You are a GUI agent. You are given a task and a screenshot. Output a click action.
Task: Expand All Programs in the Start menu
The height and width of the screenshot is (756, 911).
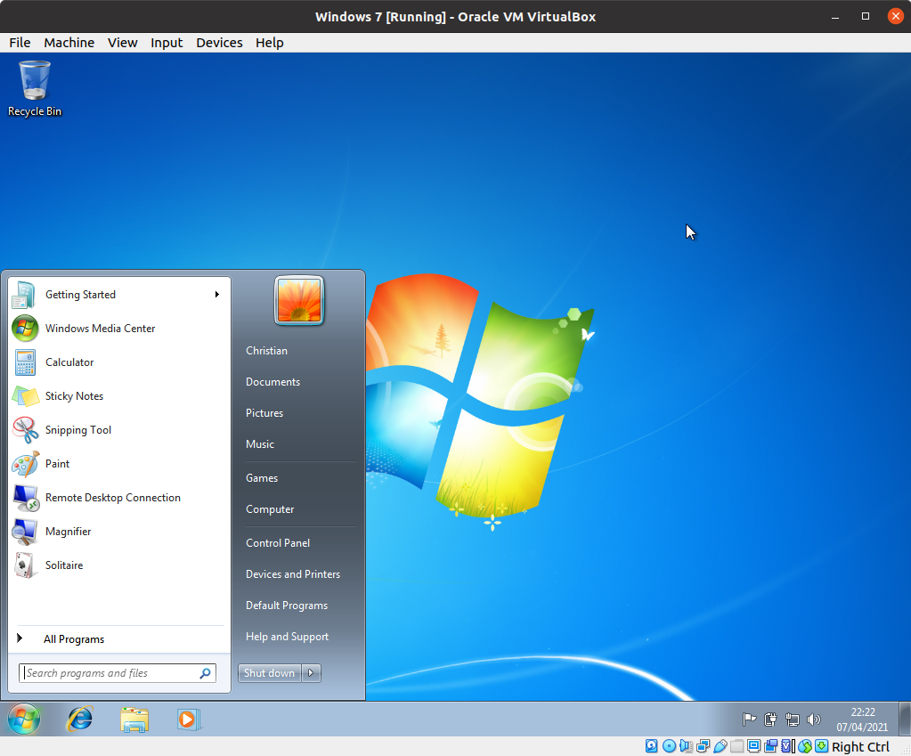pyautogui.click(x=74, y=638)
